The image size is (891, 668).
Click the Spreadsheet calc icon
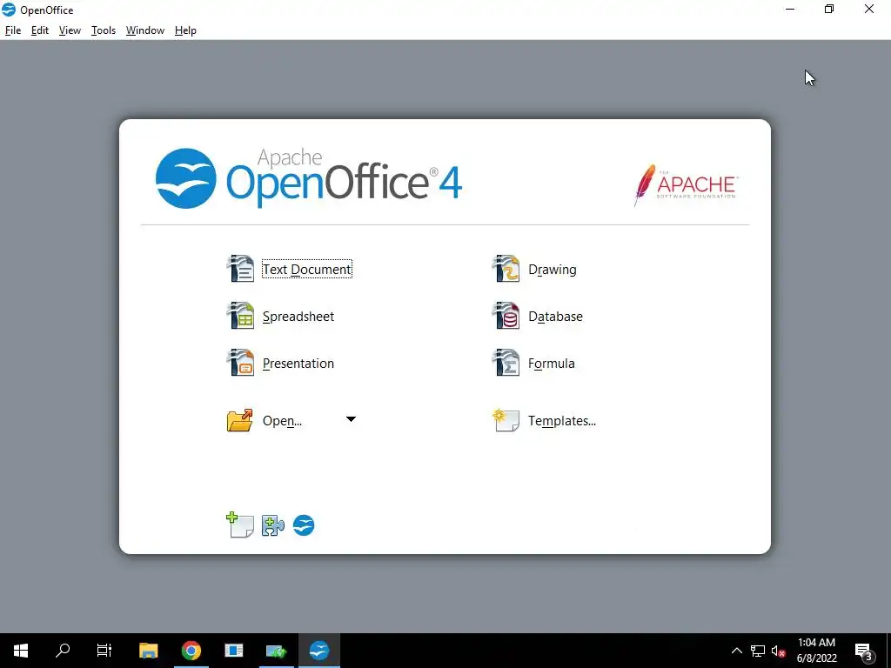pos(240,316)
